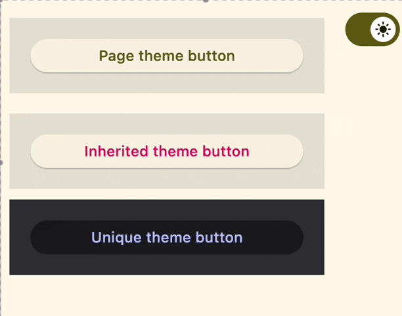Click the resize handle dot on the left edge

(x=1, y=161)
